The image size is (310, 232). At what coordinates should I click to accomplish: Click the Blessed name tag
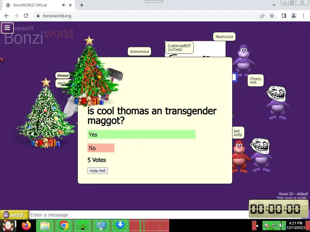pos(63,75)
